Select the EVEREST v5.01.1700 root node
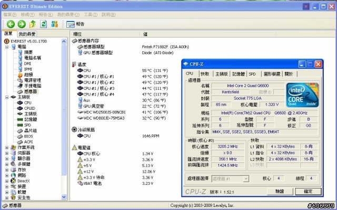Viewport: 337px width, 210px height. click(x=28, y=41)
